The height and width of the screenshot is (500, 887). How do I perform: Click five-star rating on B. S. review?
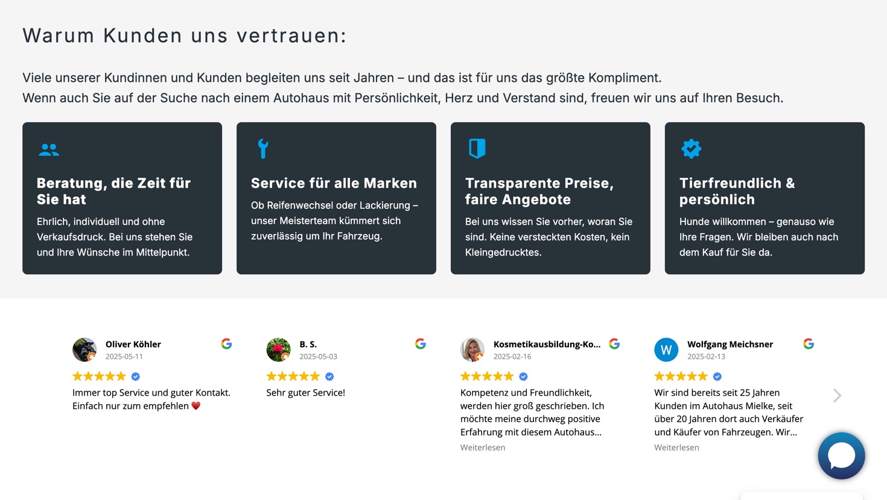293,376
